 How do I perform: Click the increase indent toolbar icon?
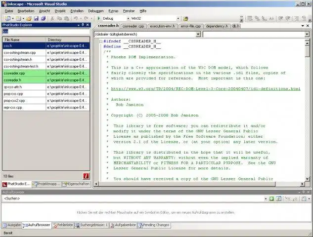tap(288, 19)
